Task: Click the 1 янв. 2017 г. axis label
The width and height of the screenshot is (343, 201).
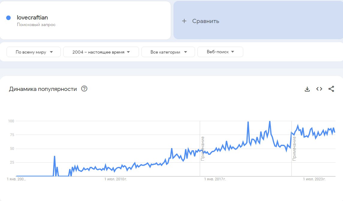Action: click(x=215, y=179)
